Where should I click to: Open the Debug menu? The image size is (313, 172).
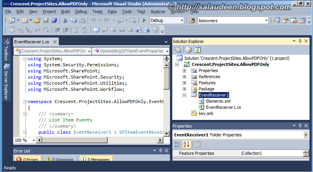pyautogui.click(x=81, y=11)
